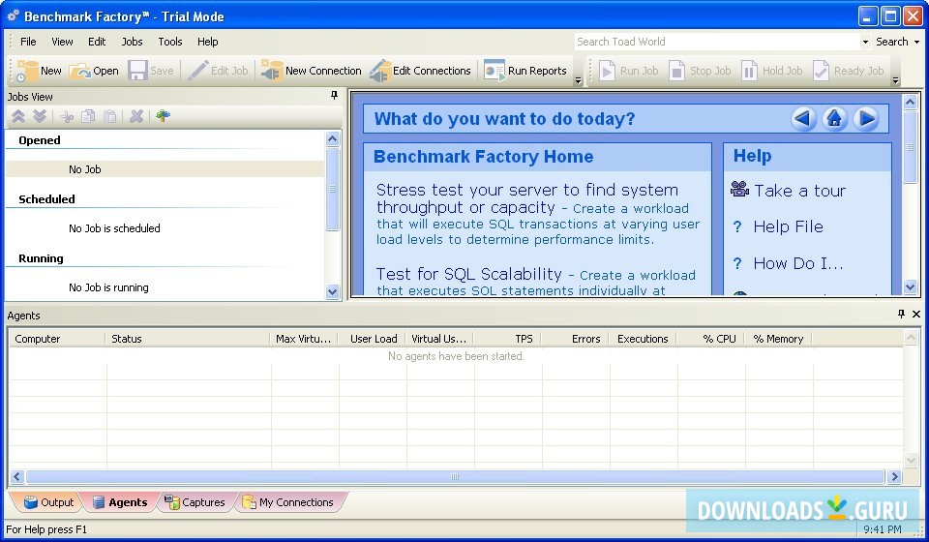
Task: Switch to the Agents tab
Action: pyautogui.click(x=120, y=502)
